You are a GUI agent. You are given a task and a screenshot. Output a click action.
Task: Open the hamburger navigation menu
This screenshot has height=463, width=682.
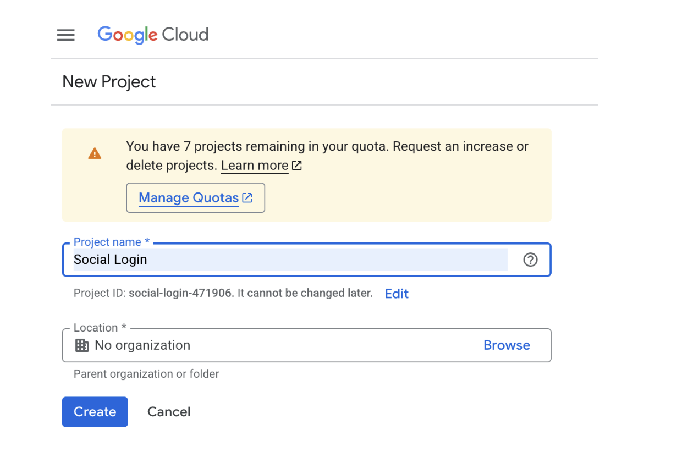coord(66,35)
